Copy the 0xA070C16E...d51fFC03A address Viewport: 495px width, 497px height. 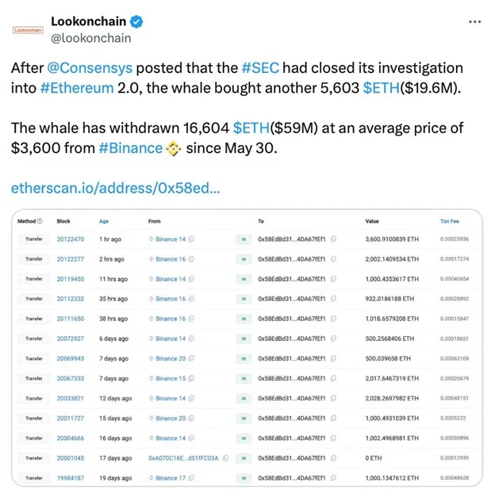[225, 458]
